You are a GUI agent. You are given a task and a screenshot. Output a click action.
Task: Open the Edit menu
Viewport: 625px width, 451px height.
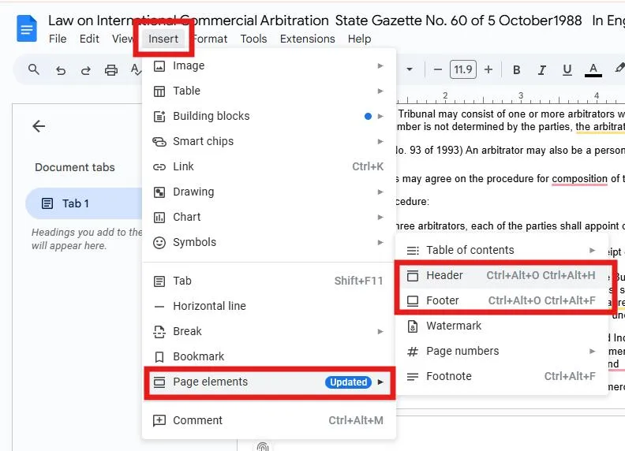(x=89, y=39)
